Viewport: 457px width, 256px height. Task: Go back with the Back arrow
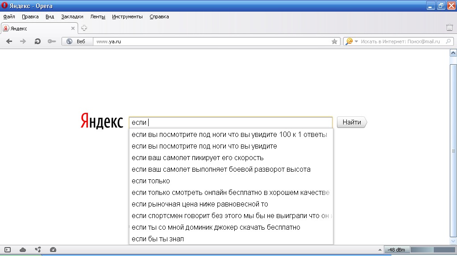9,41
